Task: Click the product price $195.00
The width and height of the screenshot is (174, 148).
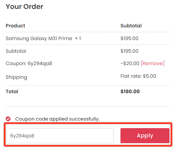Action: pos(129,38)
